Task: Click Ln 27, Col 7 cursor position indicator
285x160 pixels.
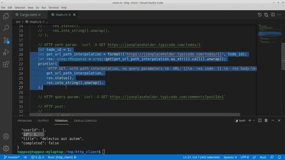Action: (x=201, y=157)
